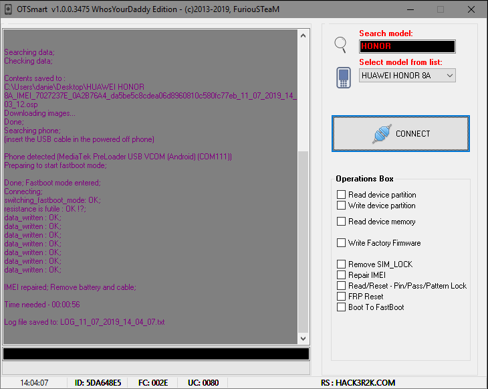Click the mobile phone model icon
This screenshot has width=488, height=389.
(344, 78)
